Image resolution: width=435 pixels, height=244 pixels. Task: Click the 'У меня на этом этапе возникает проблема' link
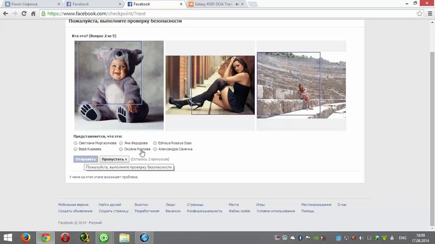point(104,177)
